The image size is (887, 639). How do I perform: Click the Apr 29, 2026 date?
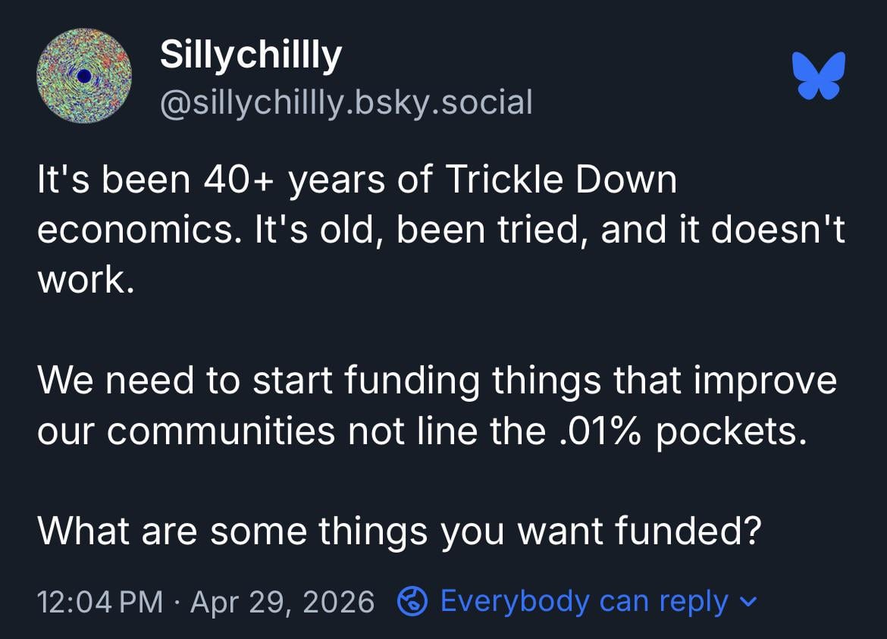282,603
